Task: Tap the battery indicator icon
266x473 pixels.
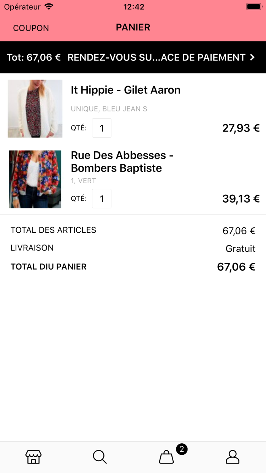Action: click(253, 7)
